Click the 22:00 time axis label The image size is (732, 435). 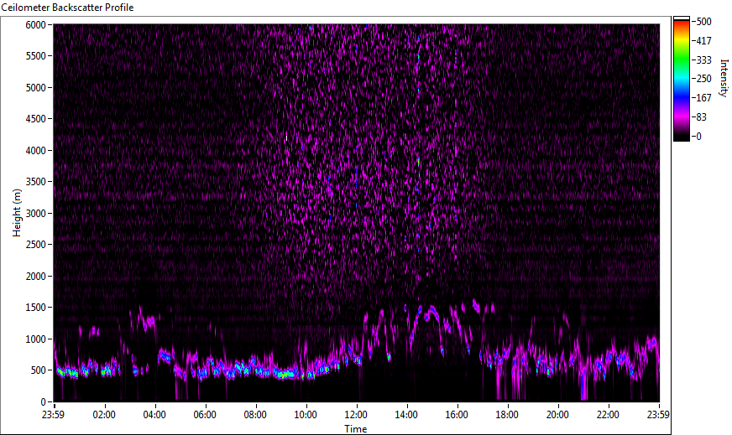(609, 415)
